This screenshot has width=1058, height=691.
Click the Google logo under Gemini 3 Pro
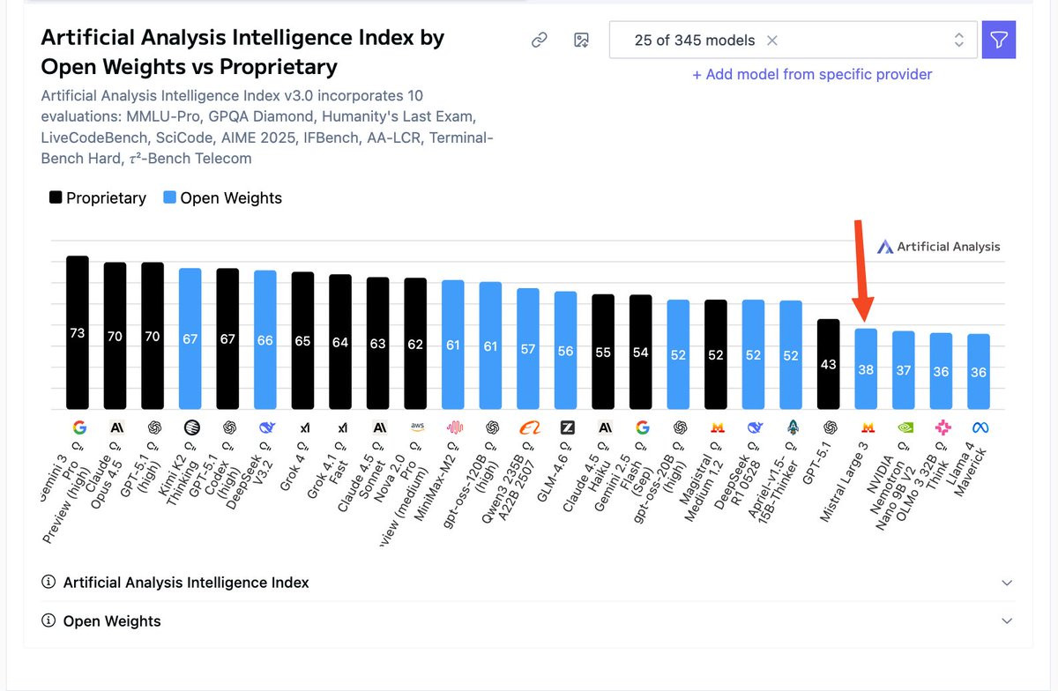tap(78, 427)
